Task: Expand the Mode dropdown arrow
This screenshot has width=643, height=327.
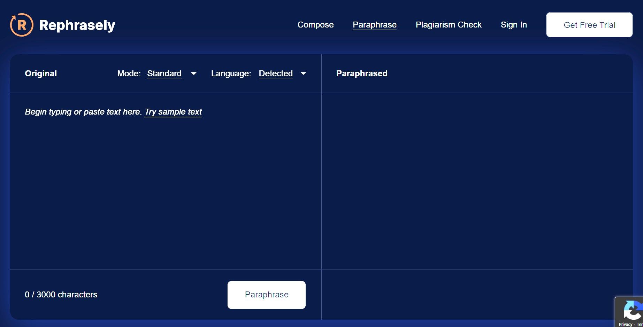Action: [194, 73]
